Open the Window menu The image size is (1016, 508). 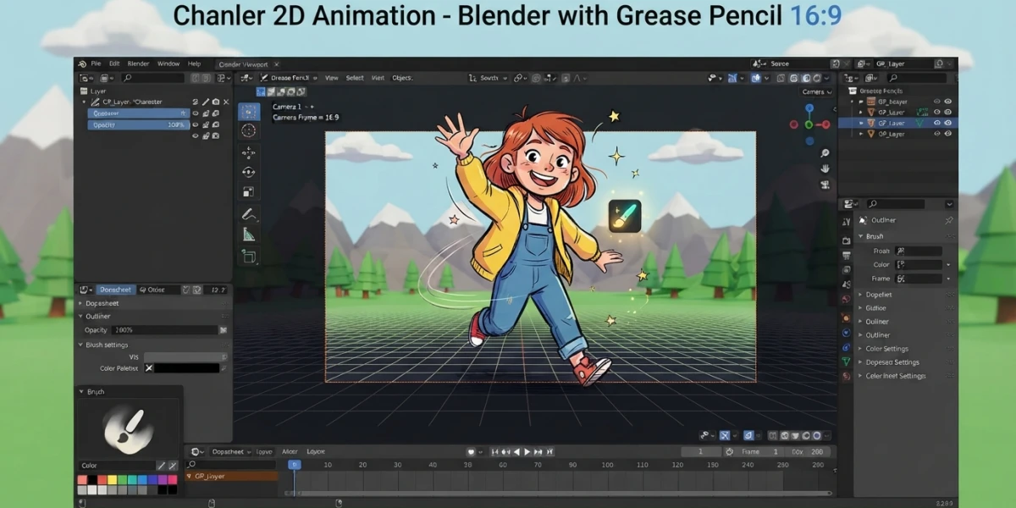pyautogui.click(x=168, y=63)
